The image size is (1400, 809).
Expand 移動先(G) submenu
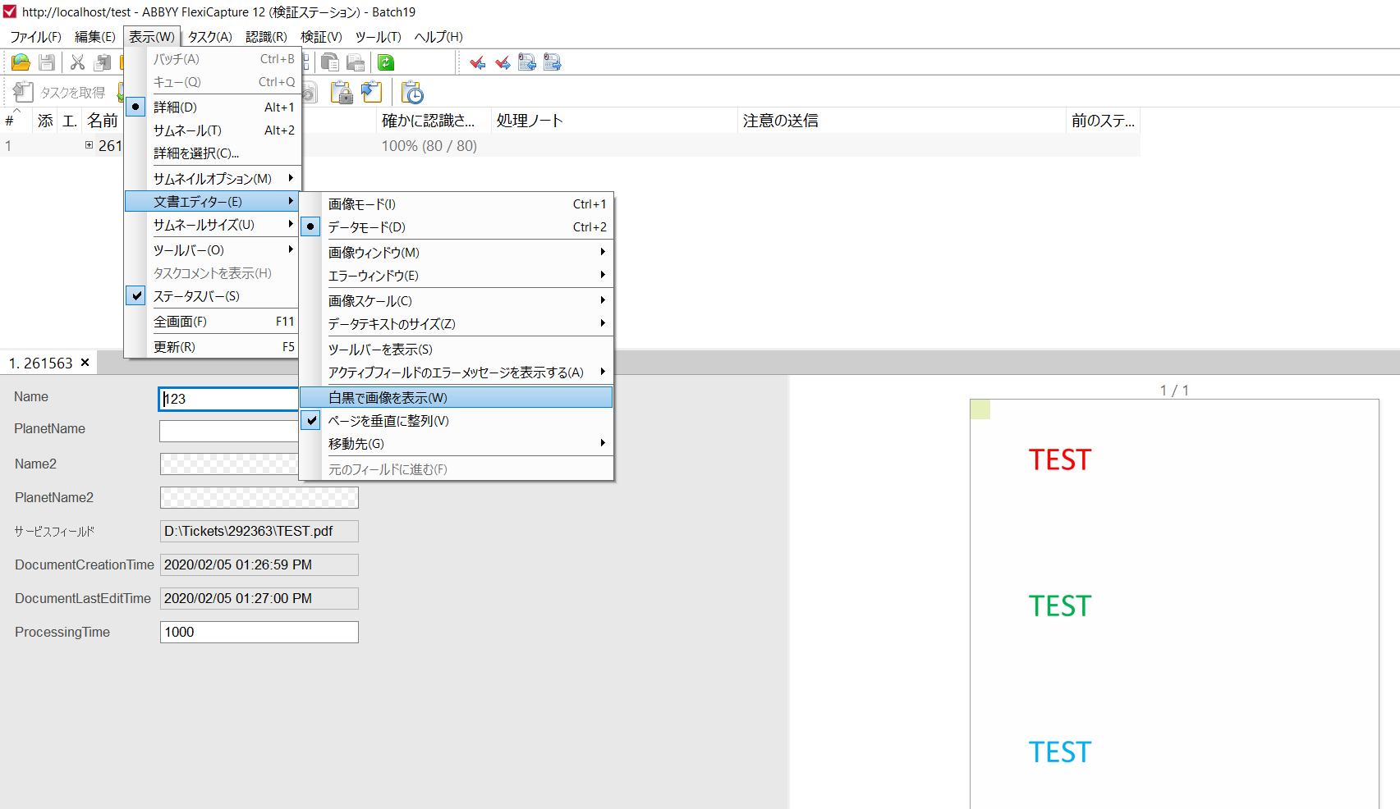click(x=457, y=443)
